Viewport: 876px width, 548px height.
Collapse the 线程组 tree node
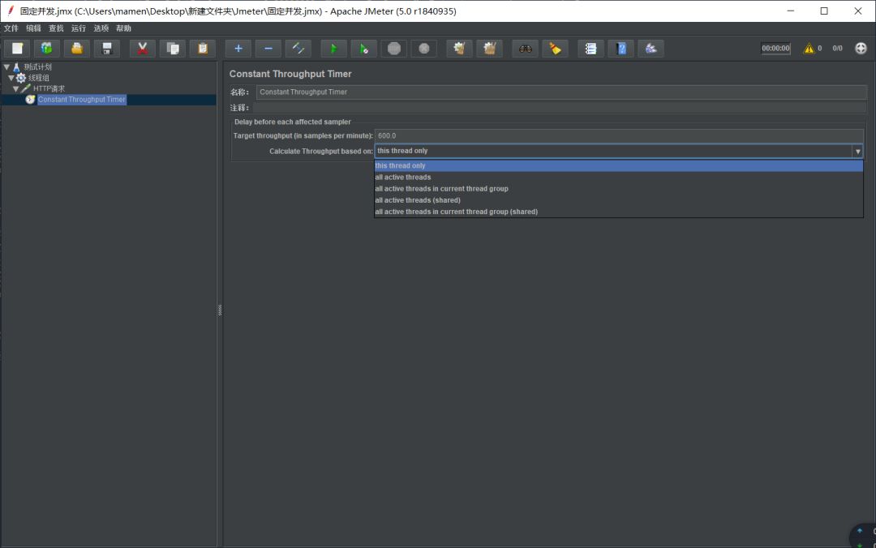(11, 78)
